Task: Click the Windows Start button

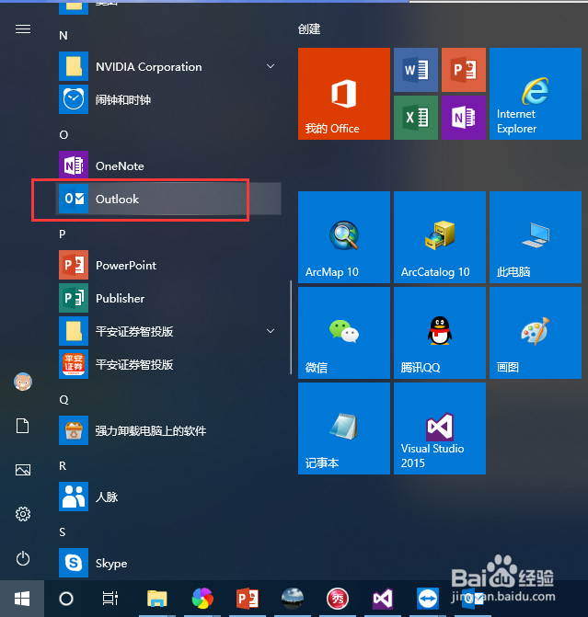Action: pyautogui.click(x=22, y=599)
